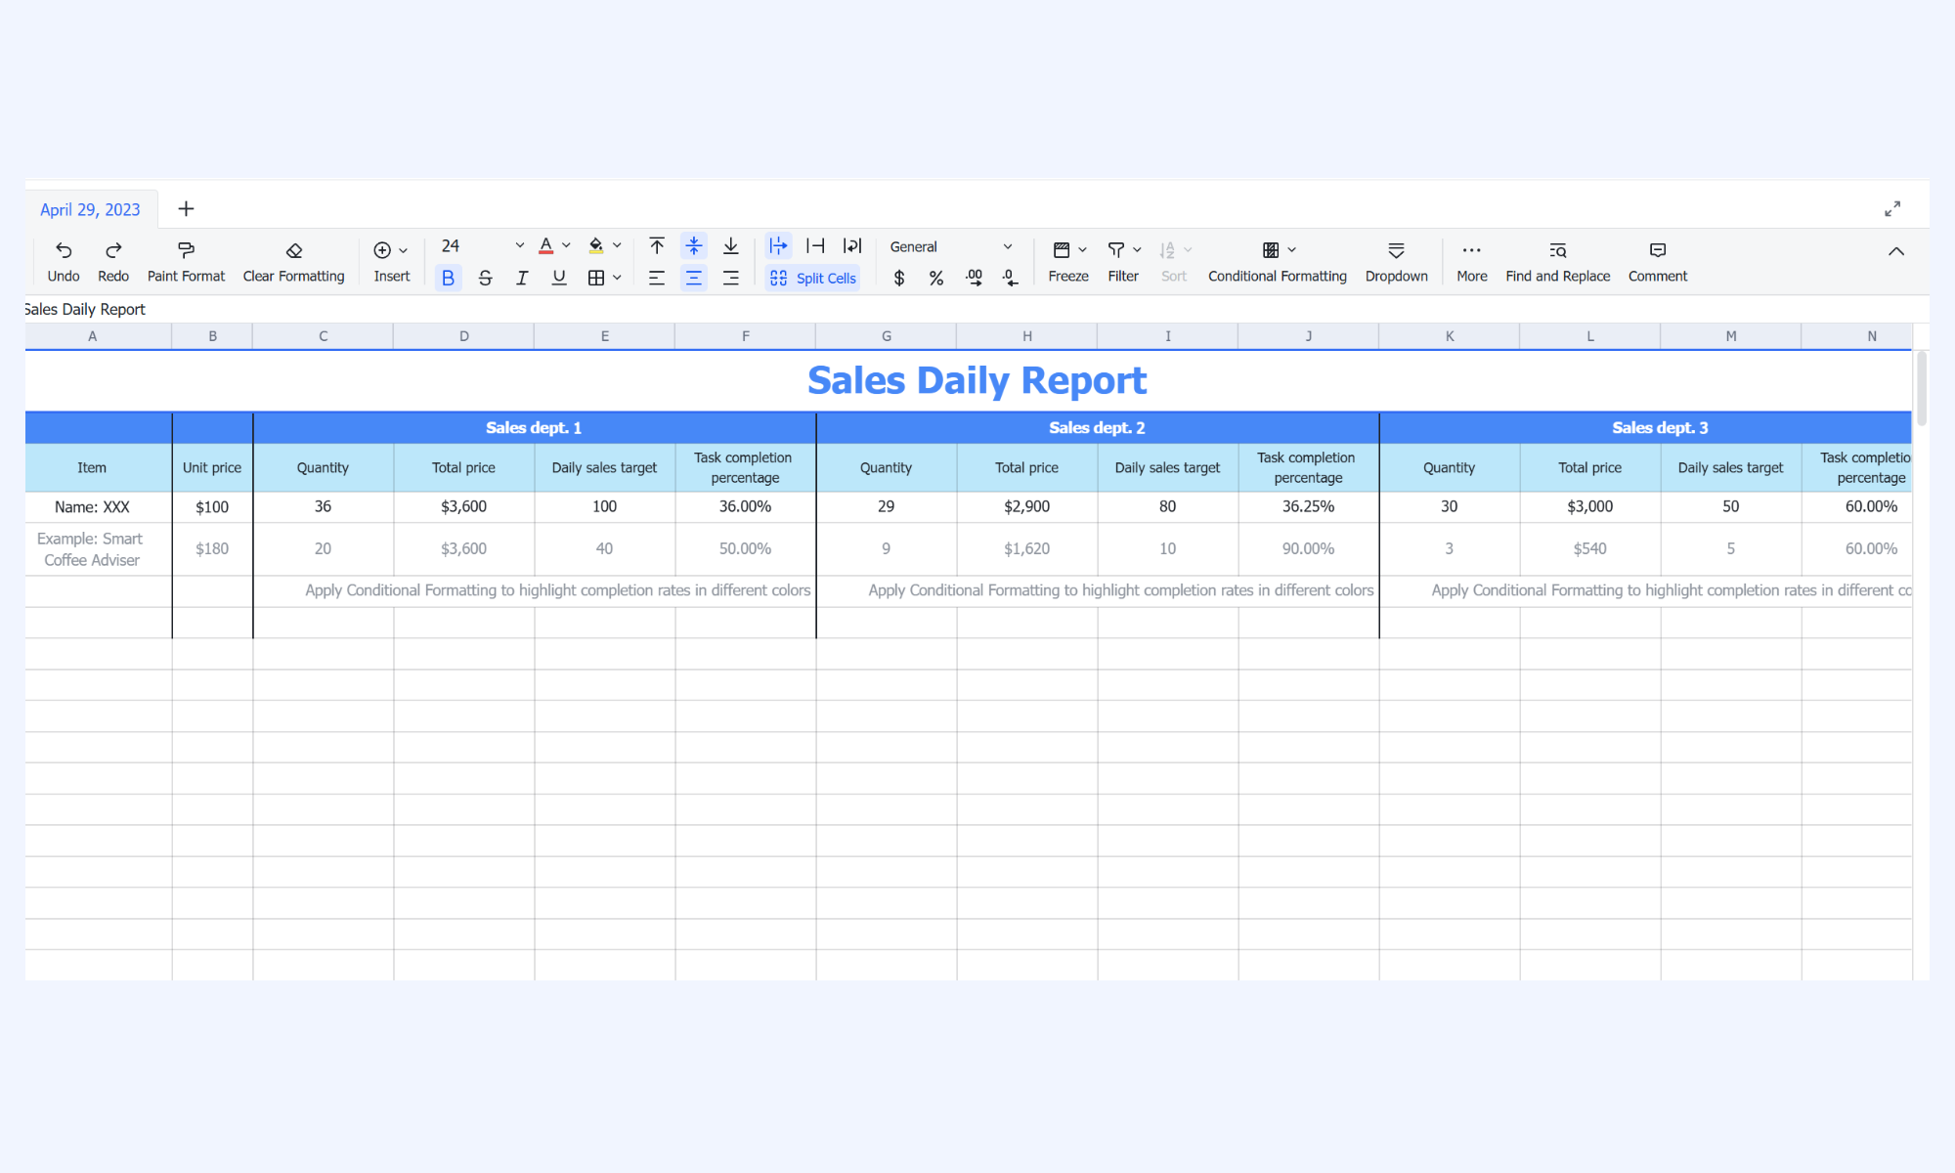Image resolution: width=1955 pixels, height=1173 pixels.
Task: Apply percent format
Action: [936, 279]
